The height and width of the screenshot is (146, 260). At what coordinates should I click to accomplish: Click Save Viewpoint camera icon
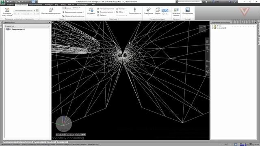coord(7,10)
